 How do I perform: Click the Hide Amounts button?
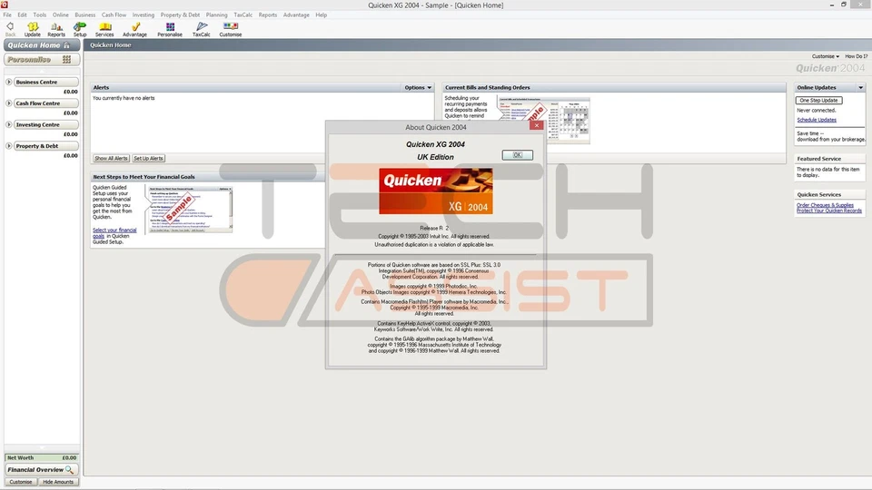point(58,482)
